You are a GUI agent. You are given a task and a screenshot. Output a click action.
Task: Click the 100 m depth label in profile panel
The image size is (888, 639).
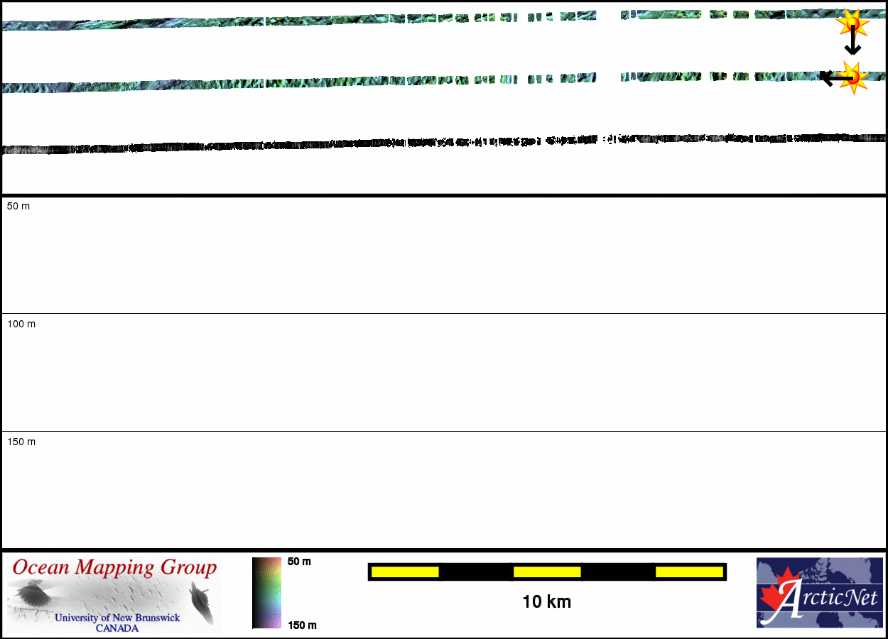(x=21, y=324)
